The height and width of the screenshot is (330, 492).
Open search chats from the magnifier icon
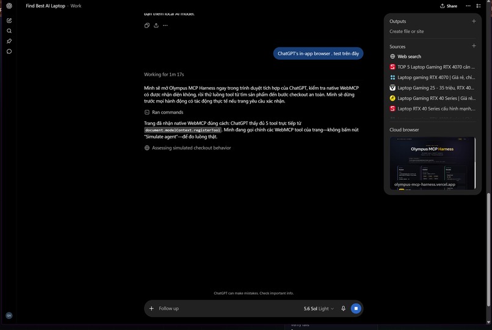(x=9, y=30)
